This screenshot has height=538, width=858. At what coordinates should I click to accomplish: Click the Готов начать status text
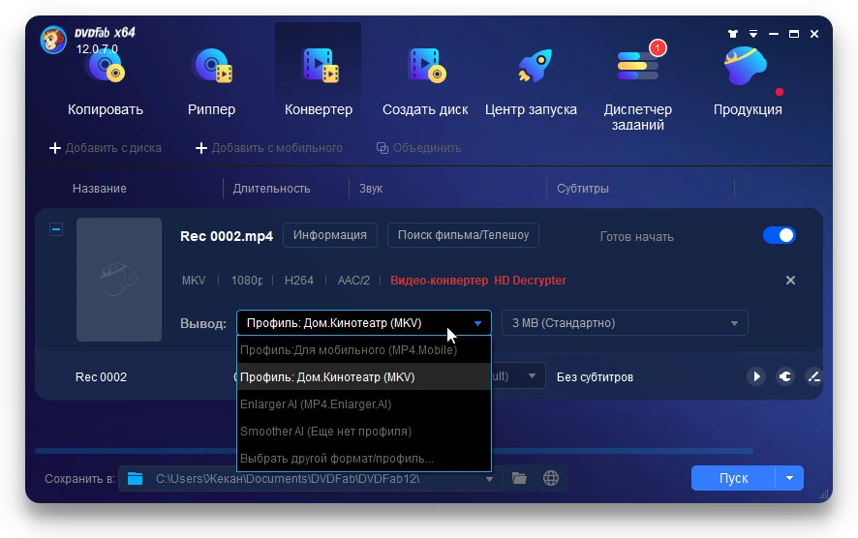coord(636,237)
